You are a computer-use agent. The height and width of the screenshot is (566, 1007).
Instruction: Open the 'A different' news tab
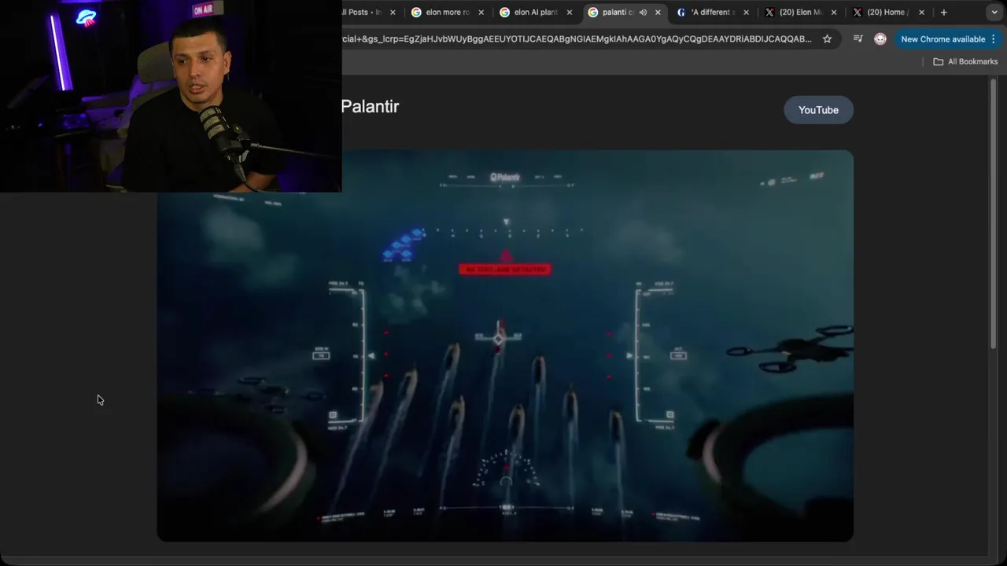click(713, 13)
